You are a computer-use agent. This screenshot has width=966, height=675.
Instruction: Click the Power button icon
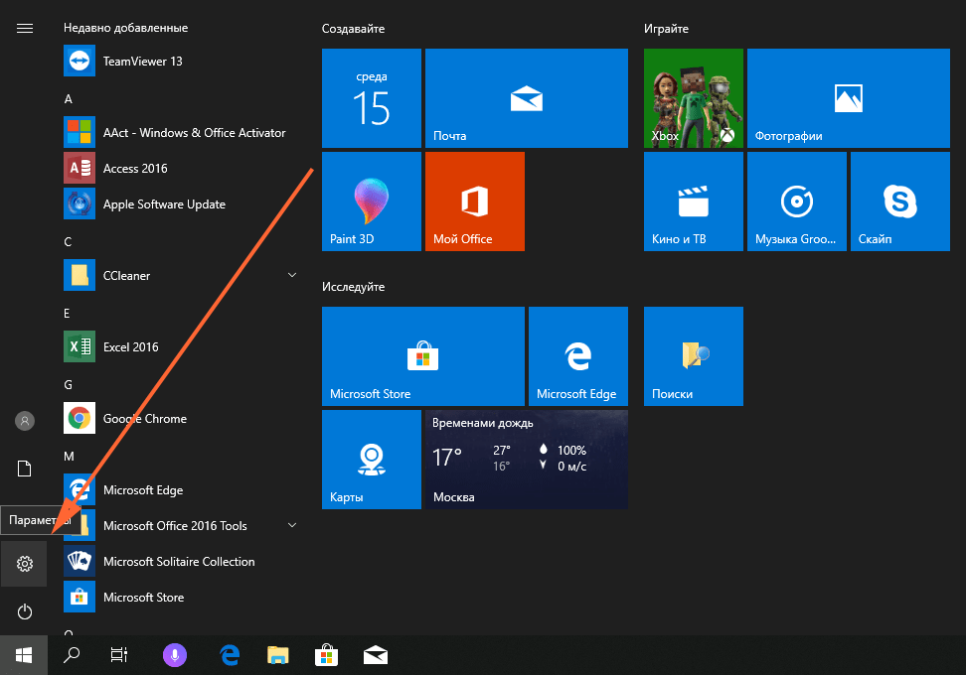[25, 611]
